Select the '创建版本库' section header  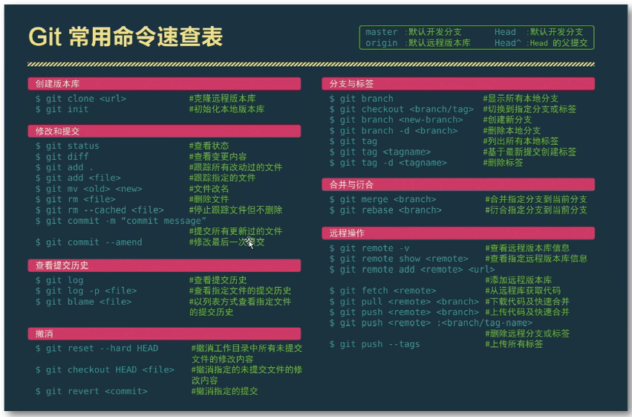click(x=164, y=84)
